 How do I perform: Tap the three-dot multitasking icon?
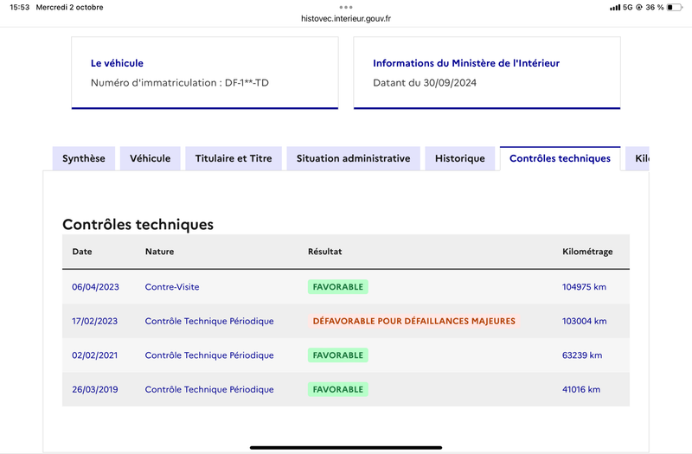345,7
